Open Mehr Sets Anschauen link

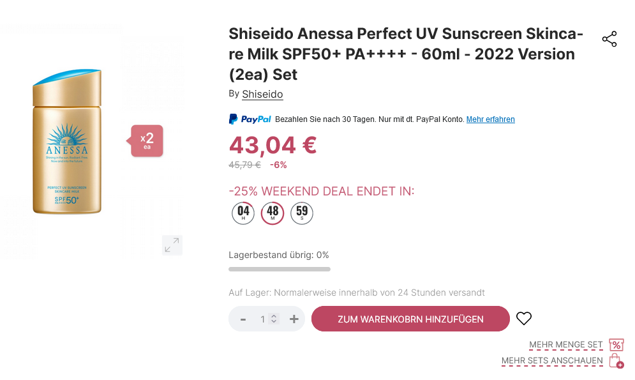[x=552, y=361]
